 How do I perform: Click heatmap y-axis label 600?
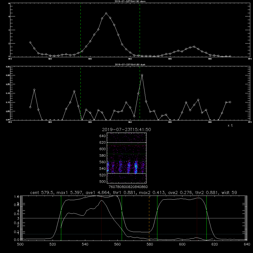pyautogui.click(x=103, y=149)
